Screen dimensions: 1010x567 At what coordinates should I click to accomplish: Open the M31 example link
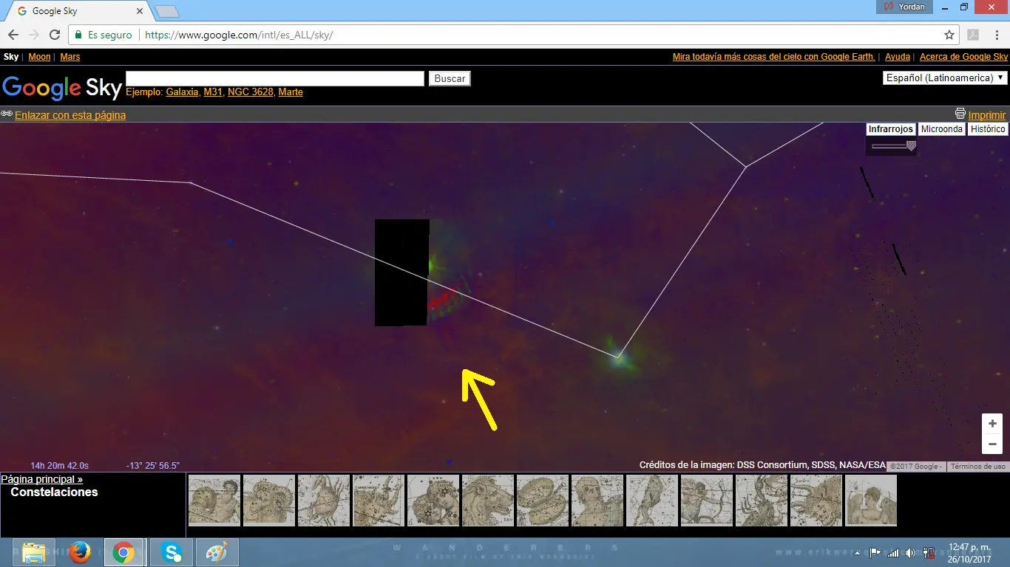coord(213,92)
